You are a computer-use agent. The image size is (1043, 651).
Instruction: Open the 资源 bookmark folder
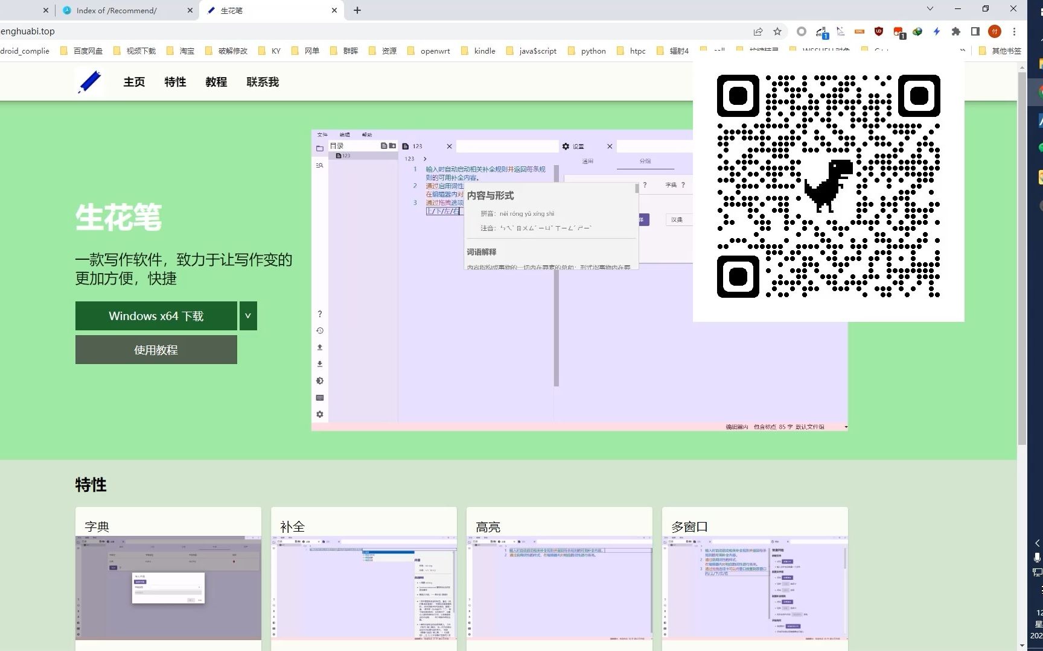pos(382,51)
